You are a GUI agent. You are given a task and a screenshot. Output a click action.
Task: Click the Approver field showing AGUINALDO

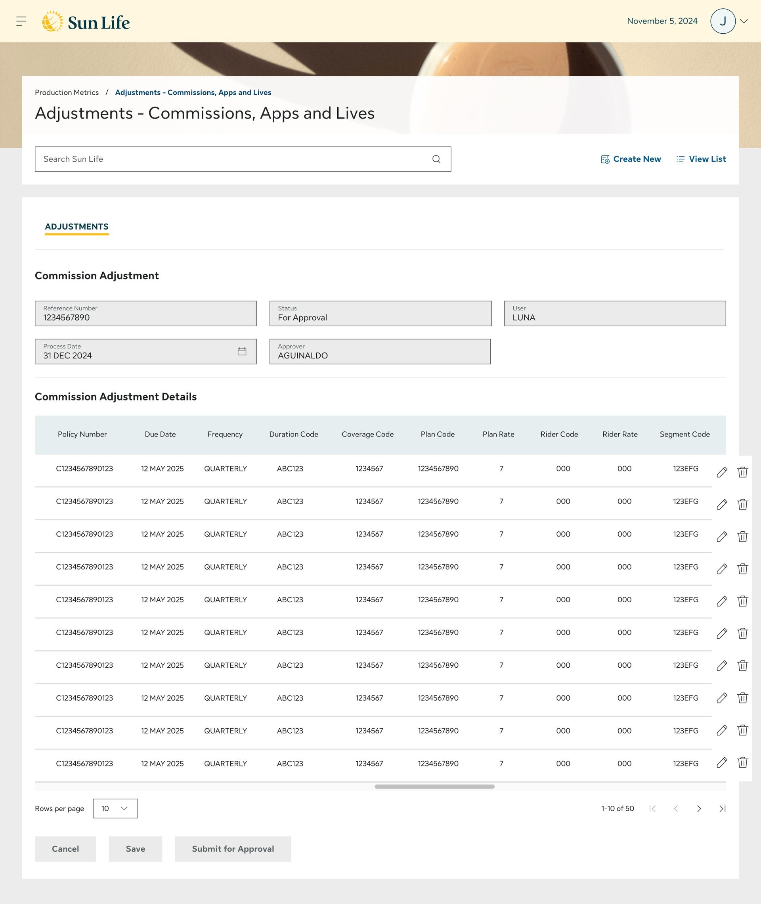[x=380, y=352]
